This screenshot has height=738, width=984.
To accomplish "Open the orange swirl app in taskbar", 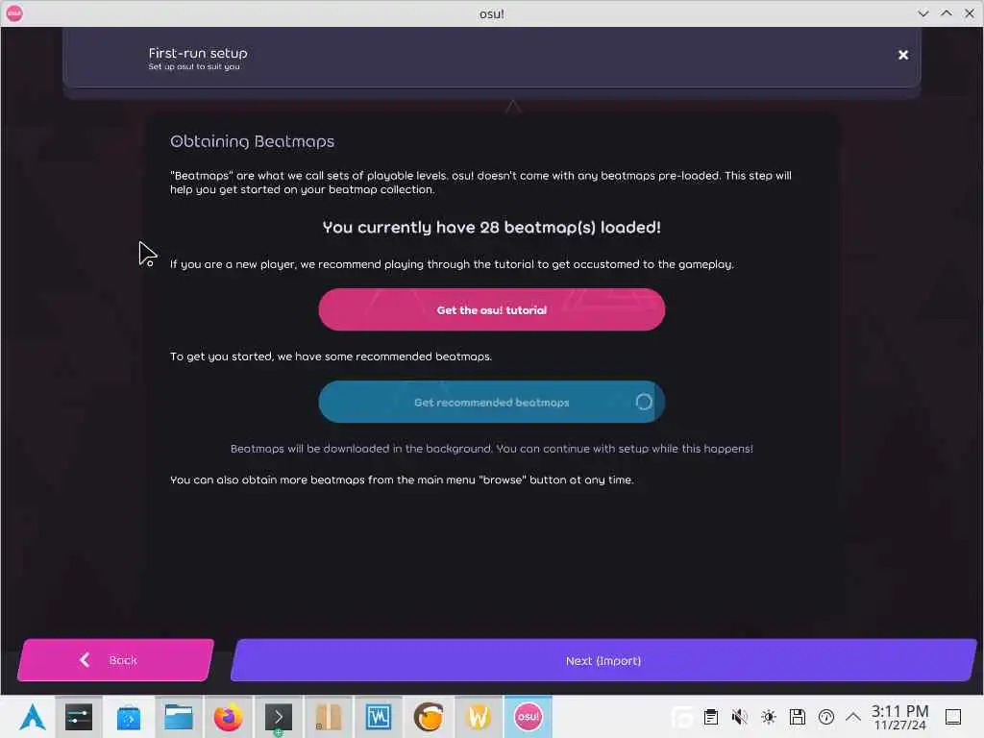I will point(429,717).
